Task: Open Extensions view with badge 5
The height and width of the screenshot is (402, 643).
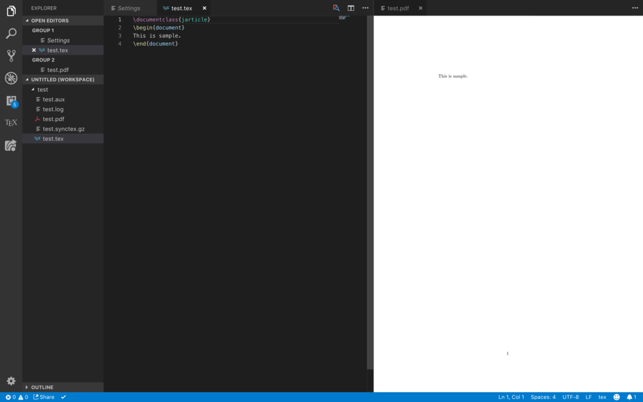Action: (x=11, y=100)
